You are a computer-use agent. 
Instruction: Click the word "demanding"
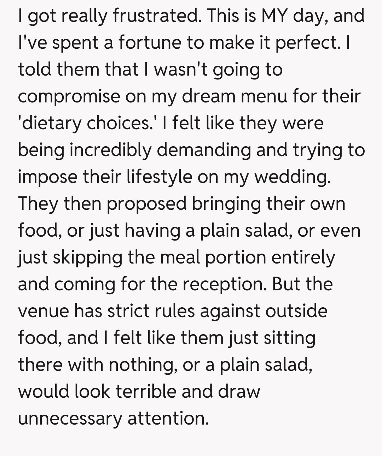point(203,150)
